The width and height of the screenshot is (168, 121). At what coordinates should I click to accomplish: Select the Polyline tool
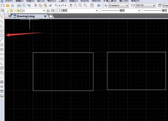click(2, 26)
